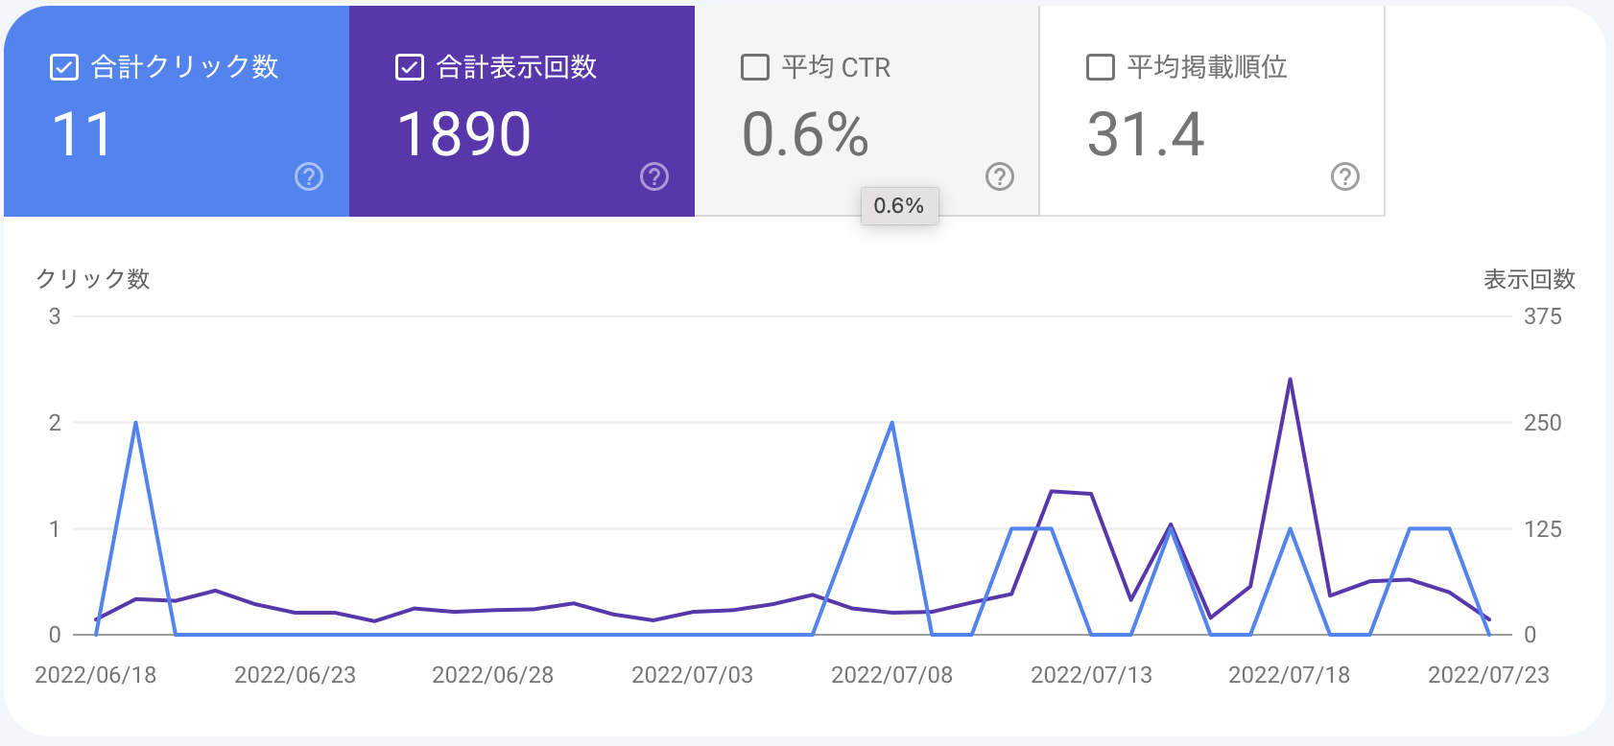Click the blue clicks peak above 2022/07/08
The width and height of the screenshot is (1614, 746).
(892, 423)
